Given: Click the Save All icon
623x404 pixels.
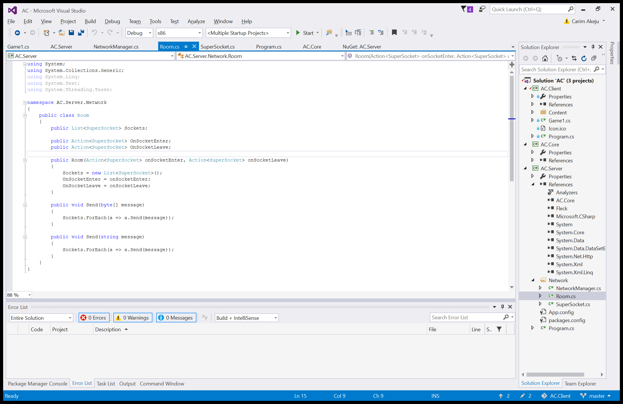Looking at the screenshot, I should point(81,33).
